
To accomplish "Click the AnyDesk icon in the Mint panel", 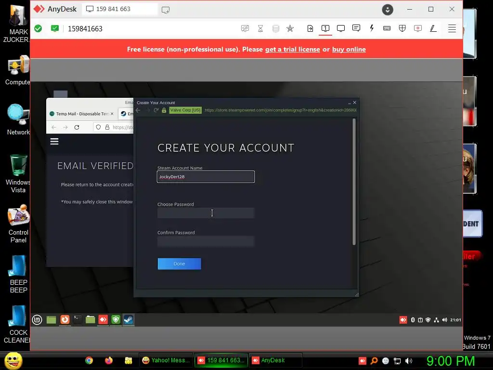I will pos(103,320).
